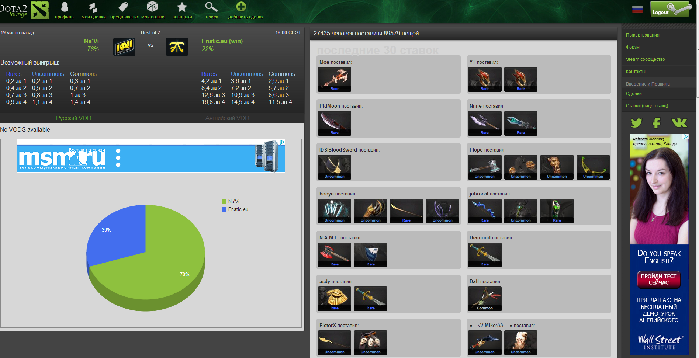Open the профиль page icon
Viewport: 699px width, 358px height.
65,7
